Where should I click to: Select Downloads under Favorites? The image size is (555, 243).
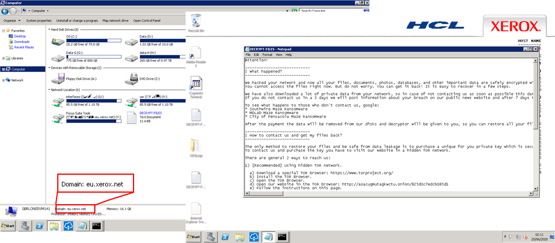(22, 42)
